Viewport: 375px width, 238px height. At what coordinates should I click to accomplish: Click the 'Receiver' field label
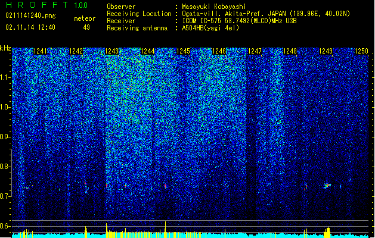(x=121, y=21)
